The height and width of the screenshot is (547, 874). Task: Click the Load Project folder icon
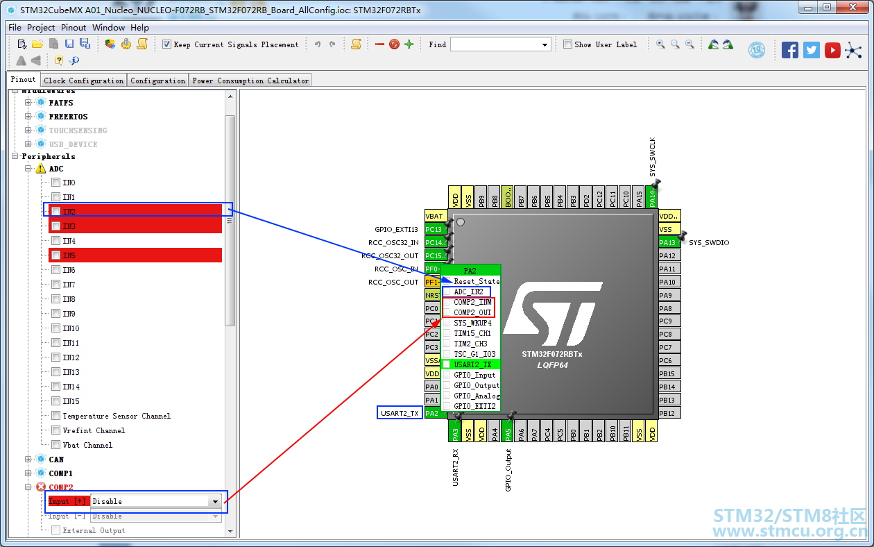37,44
